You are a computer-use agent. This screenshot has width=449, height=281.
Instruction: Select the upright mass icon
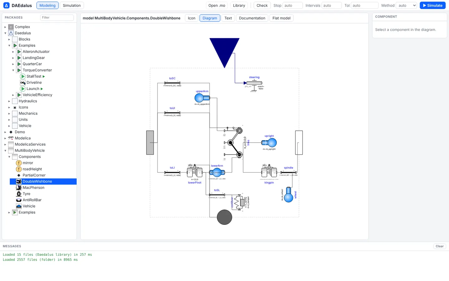[269, 143]
